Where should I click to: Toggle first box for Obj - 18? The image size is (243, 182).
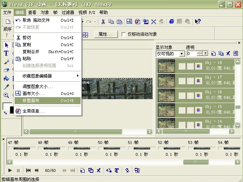pyautogui.click(x=182, y=66)
